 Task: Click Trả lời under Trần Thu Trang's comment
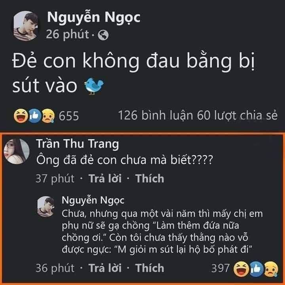[x=105, y=178]
